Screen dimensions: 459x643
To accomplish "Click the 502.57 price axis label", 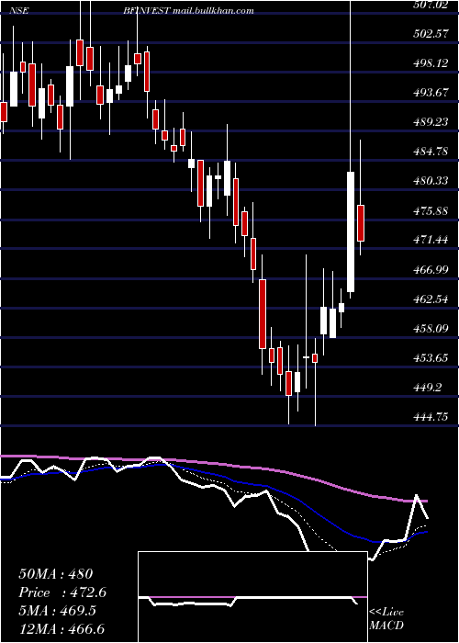I will (430, 34).
